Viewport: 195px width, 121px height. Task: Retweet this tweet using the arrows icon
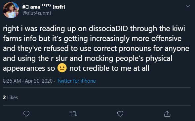[x=73, y=114]
